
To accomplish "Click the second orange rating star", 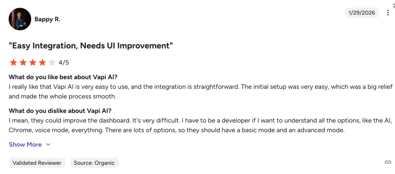I will coord(23,62).
